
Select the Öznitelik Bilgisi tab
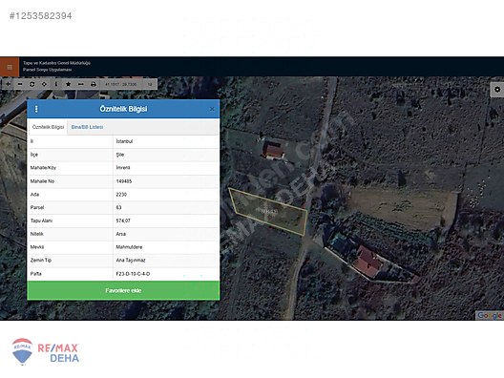[x=49, y=127]
